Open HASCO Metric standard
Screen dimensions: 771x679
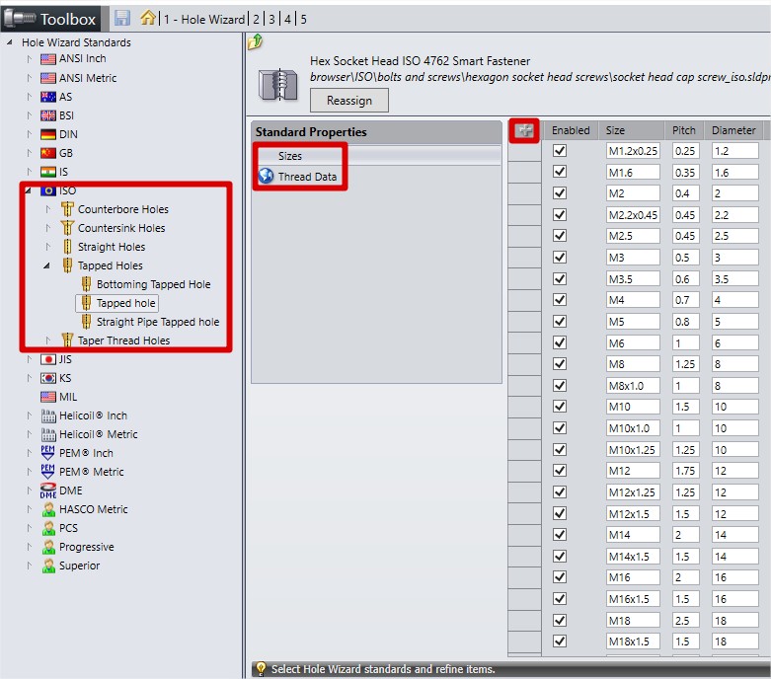click(93, 509)
